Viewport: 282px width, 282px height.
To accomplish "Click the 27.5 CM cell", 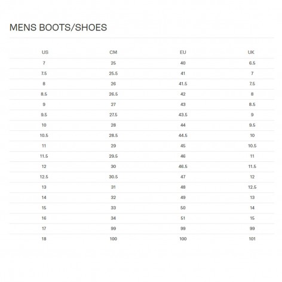I will pos(114,115).
